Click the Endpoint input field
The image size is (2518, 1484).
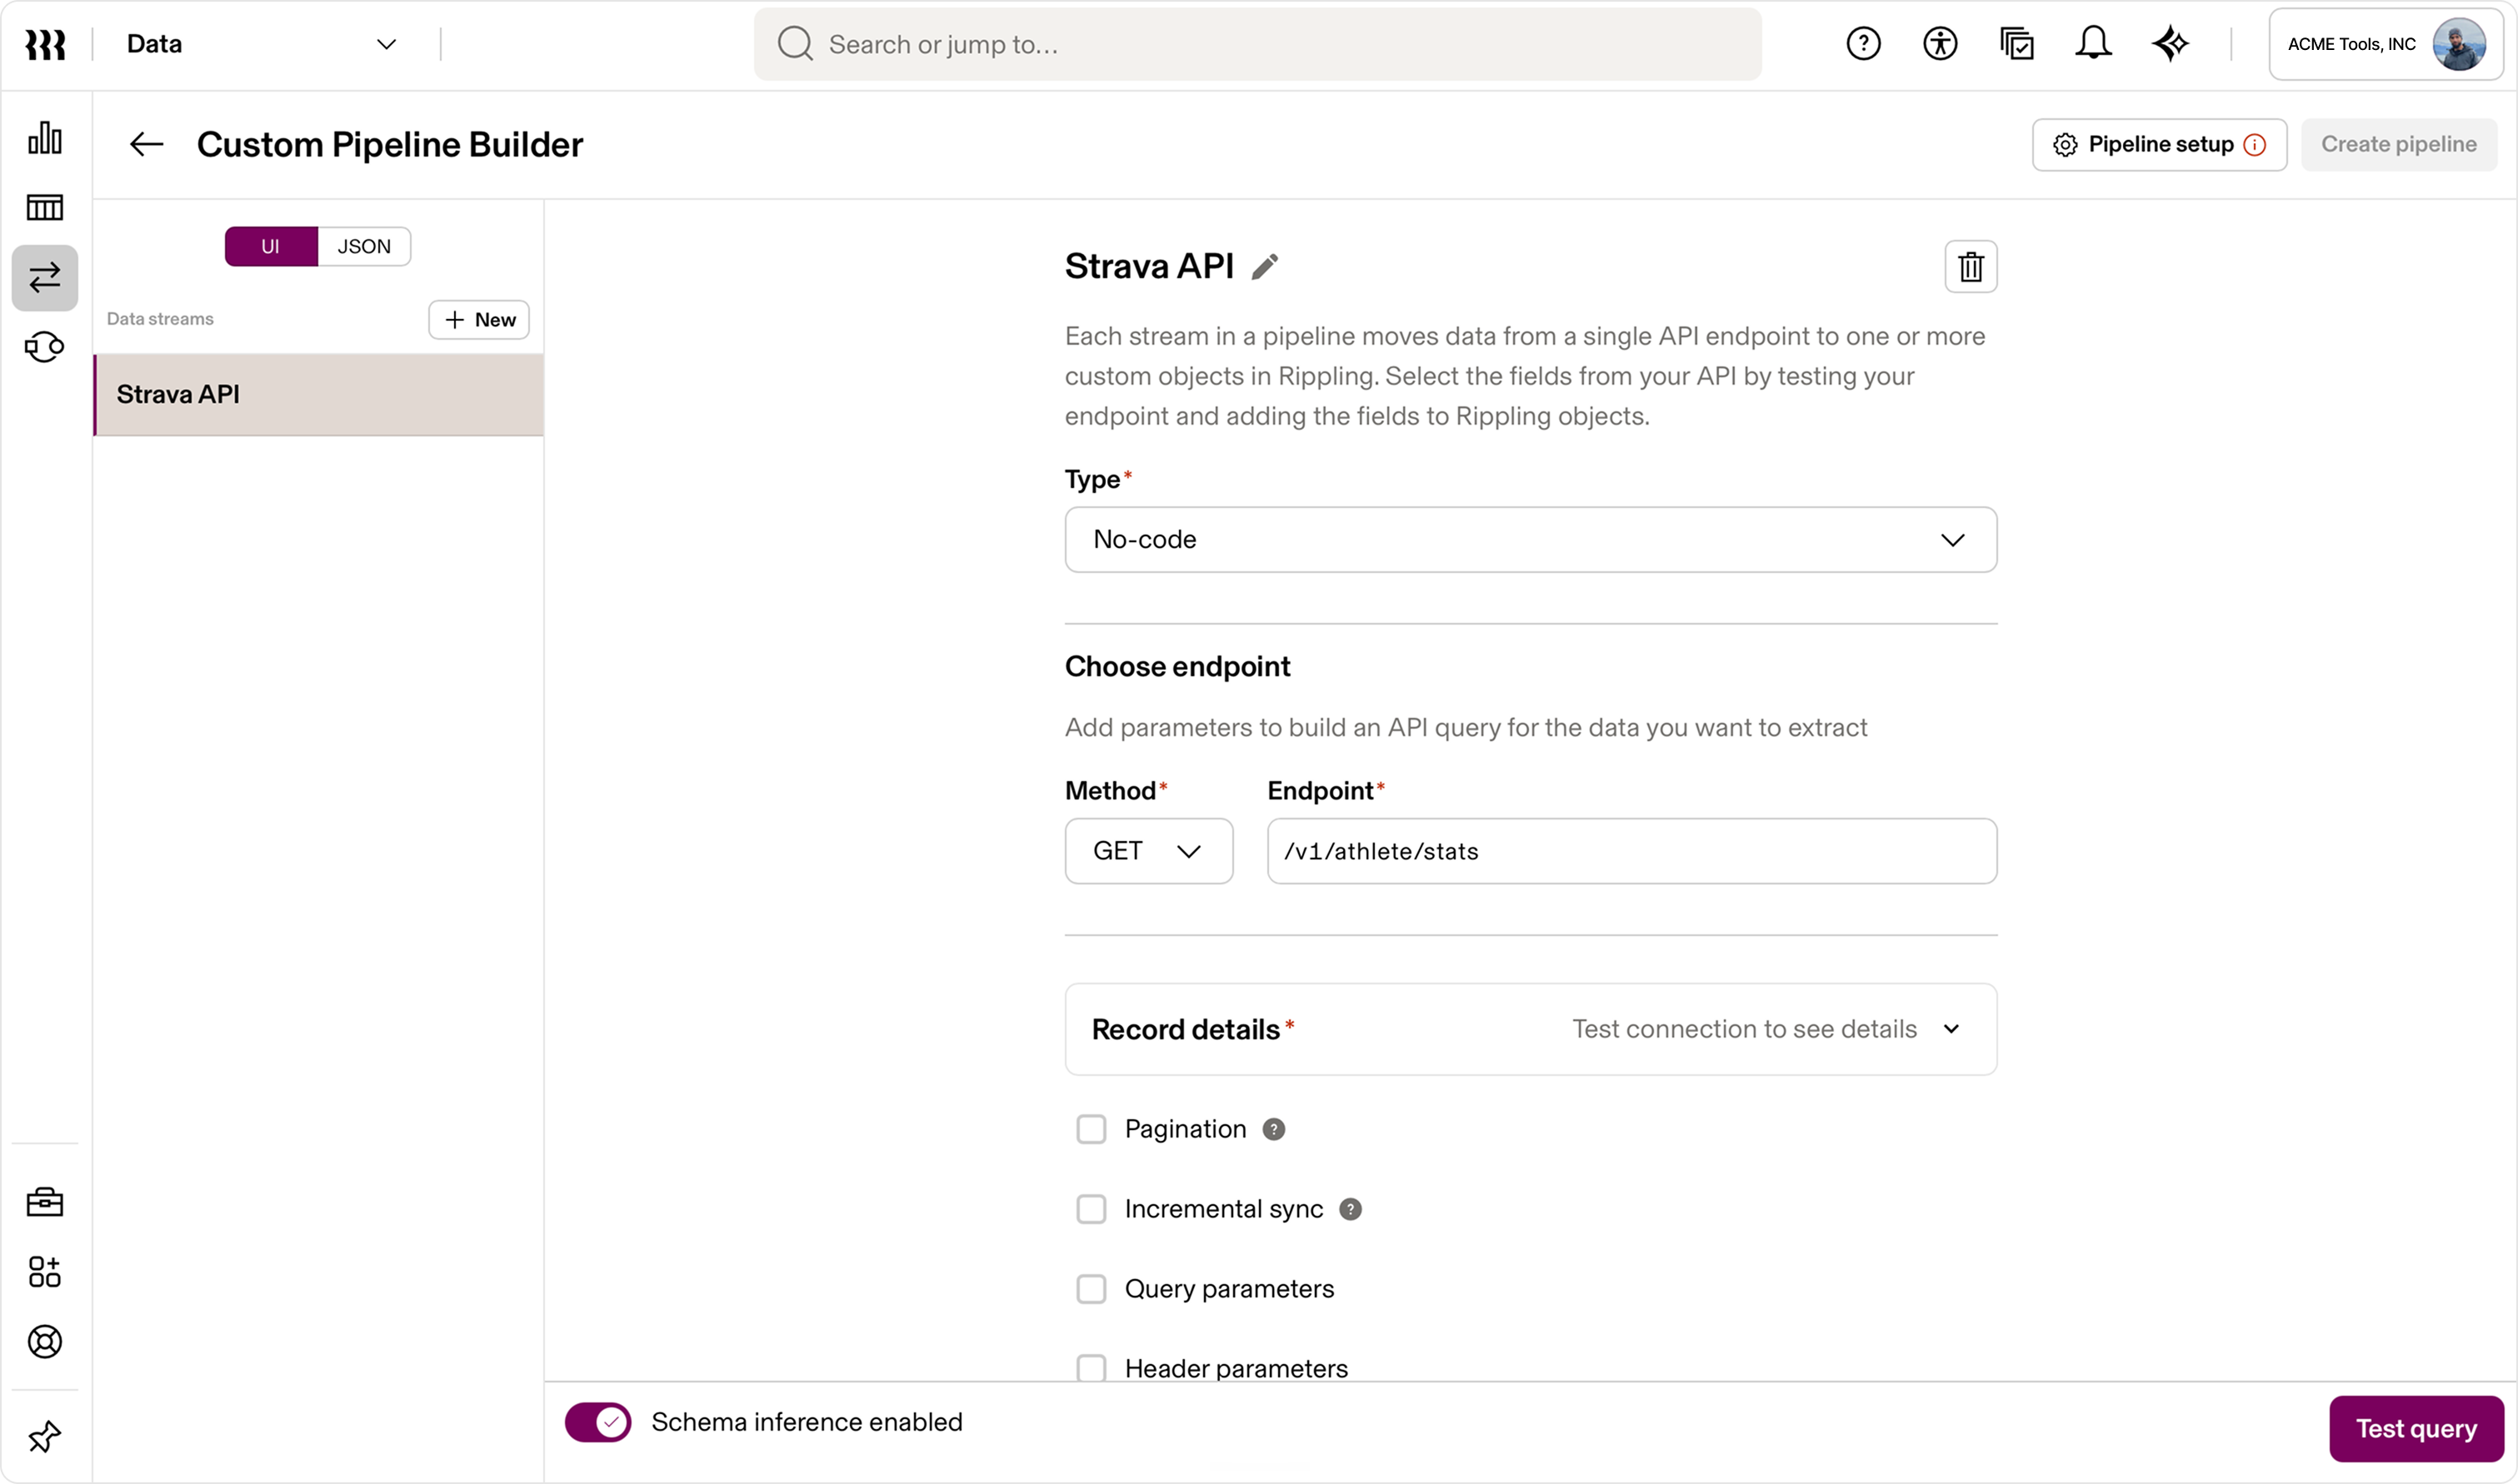(1631, 851)
